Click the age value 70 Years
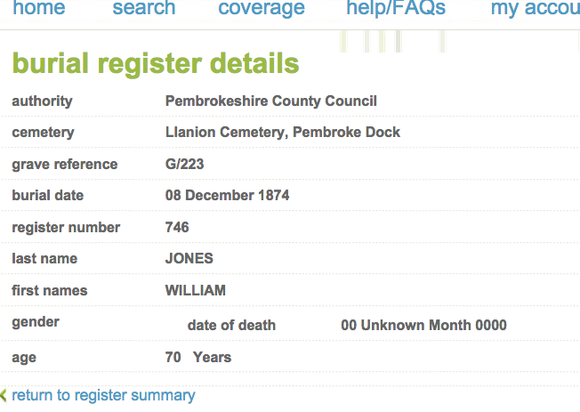Viewport: 580px width, 412px height. coord(198,358)
